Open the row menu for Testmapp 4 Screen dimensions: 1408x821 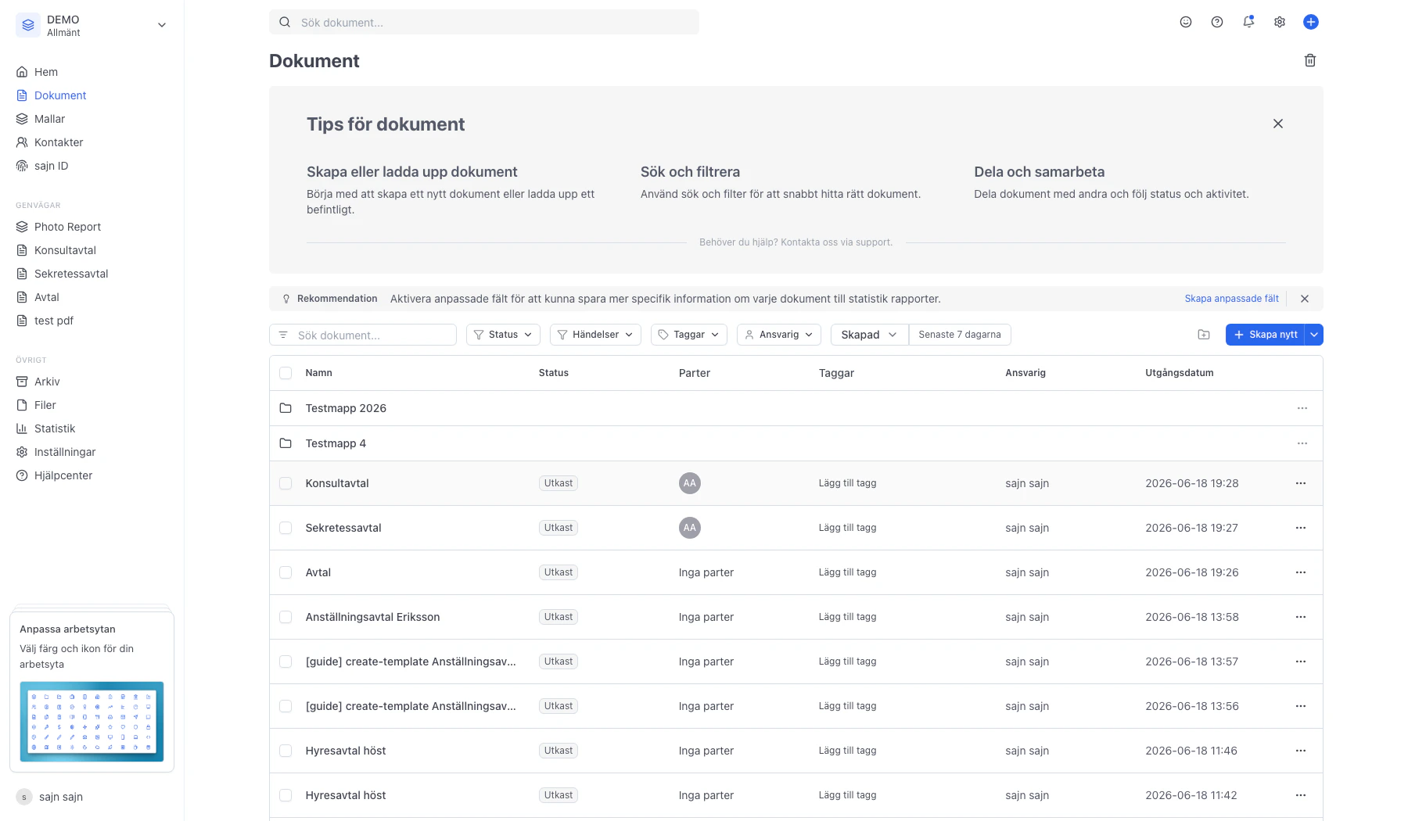point(1302,443)
